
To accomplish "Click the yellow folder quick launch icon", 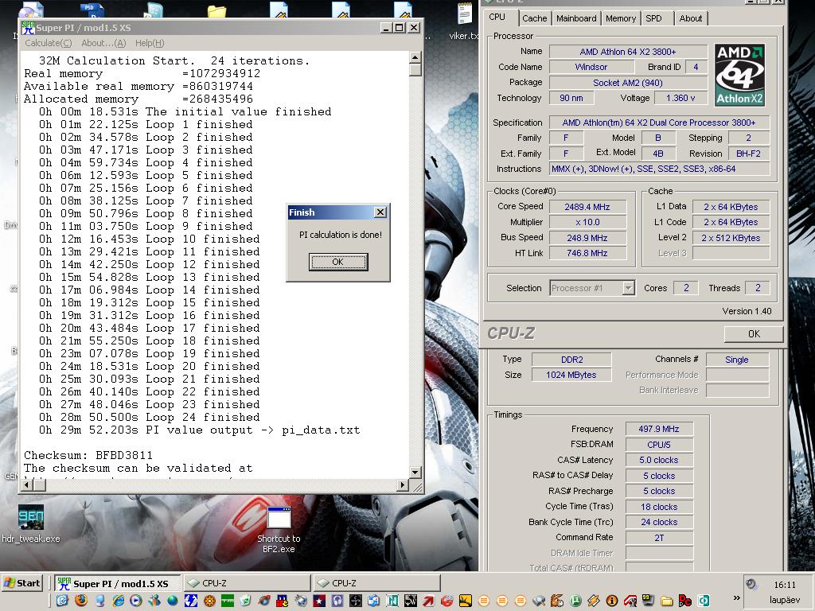I will [667, 601].
